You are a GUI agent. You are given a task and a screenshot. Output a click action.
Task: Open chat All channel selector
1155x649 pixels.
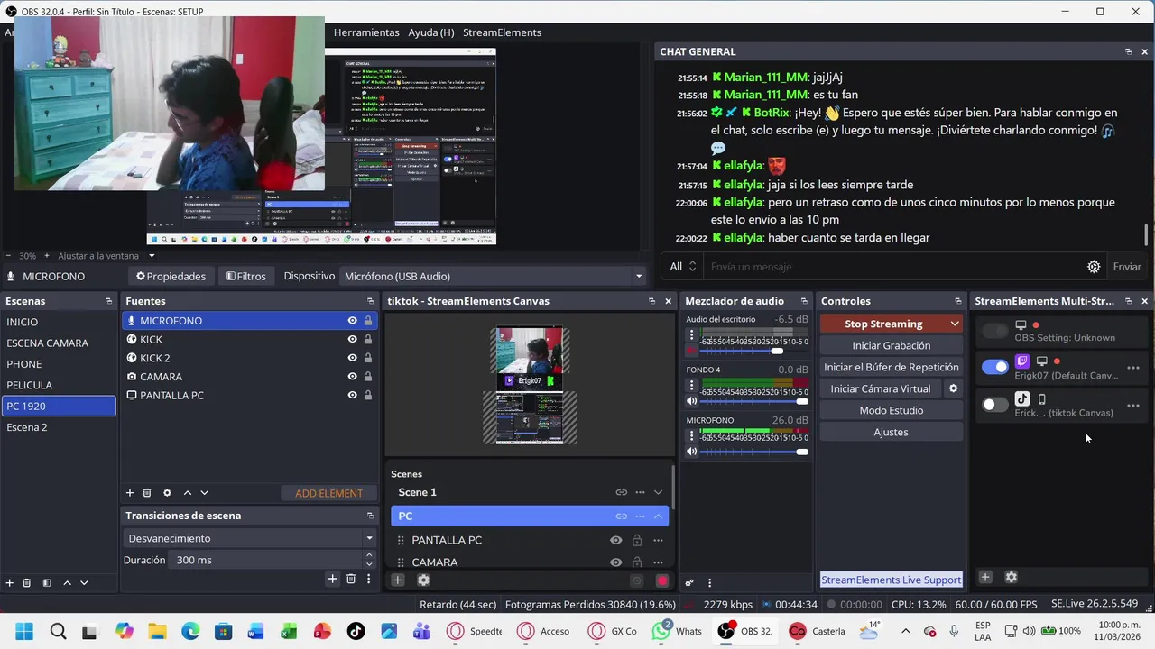(x=682, y=267)
